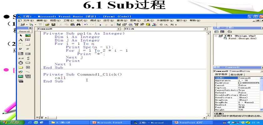This screenshot has height=125, width=263.
Task: Click the Start run arrow icon
Action: click(101, 25)
